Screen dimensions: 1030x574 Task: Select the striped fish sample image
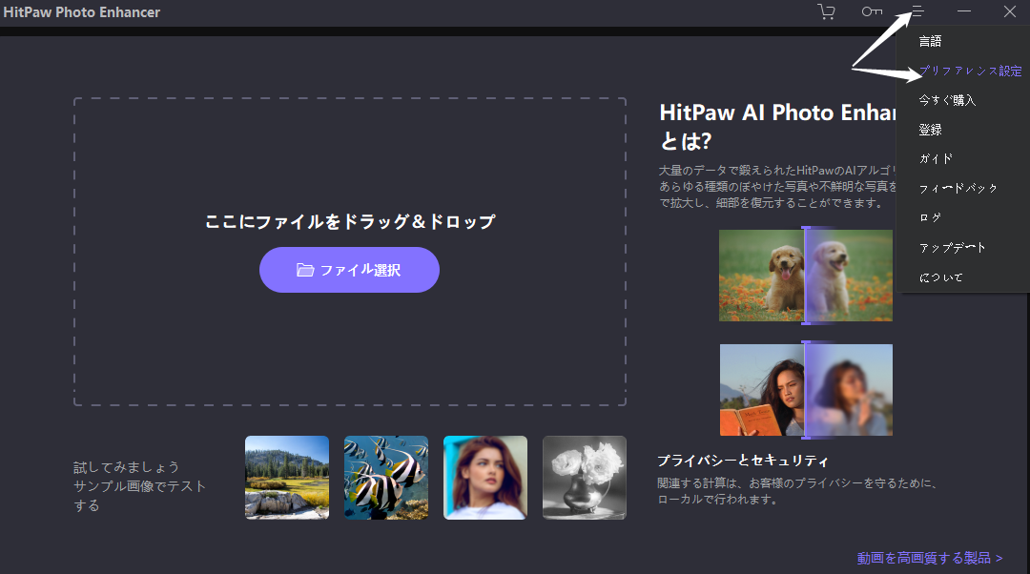386,478
